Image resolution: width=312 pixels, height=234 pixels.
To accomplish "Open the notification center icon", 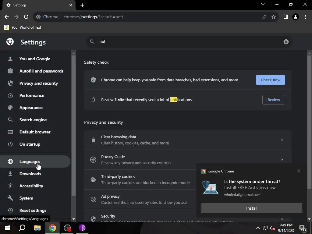I will point(303,229).
